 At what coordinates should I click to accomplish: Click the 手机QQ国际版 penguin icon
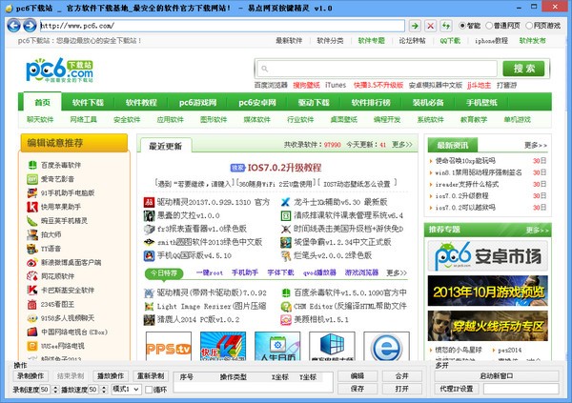click(149, 256)
